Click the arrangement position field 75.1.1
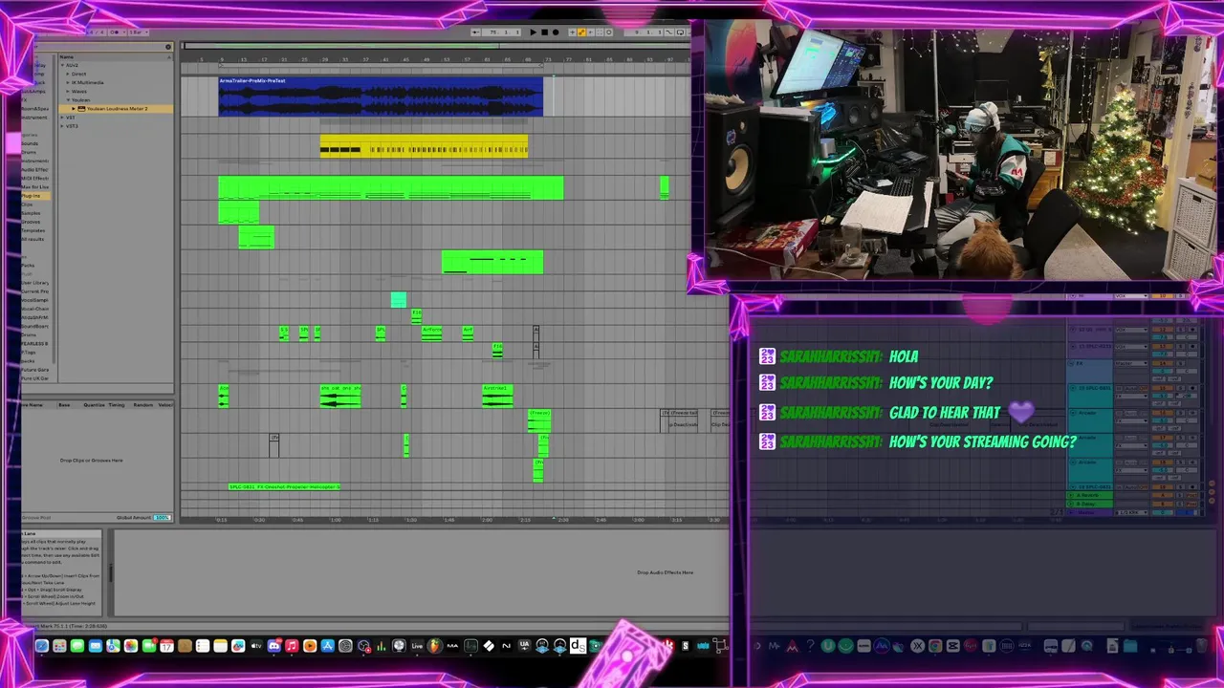 501,32
